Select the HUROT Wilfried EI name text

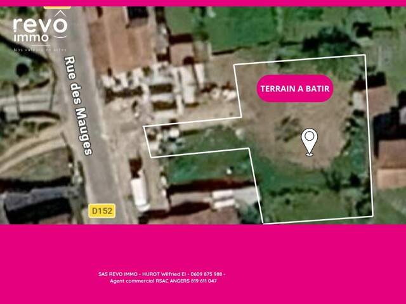[x=164, y=274]
